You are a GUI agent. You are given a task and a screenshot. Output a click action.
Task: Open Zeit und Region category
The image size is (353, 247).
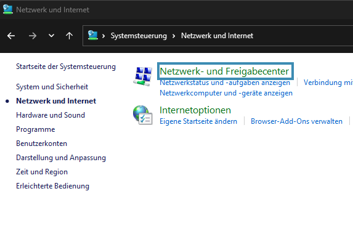[42, 172]
